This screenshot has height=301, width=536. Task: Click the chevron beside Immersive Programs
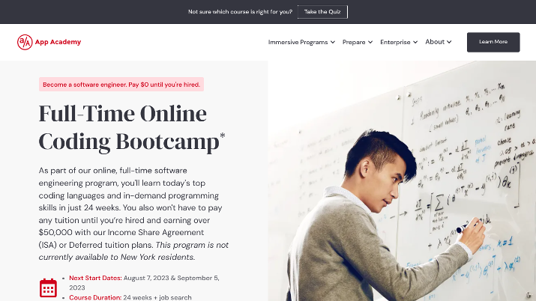[333, 43]
